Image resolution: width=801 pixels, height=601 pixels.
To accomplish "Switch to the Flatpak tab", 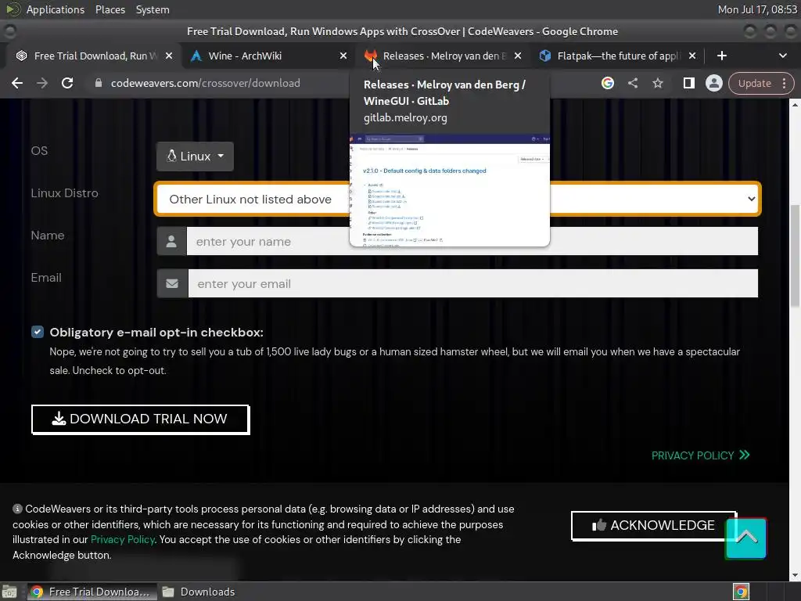I will coord(616,56).
